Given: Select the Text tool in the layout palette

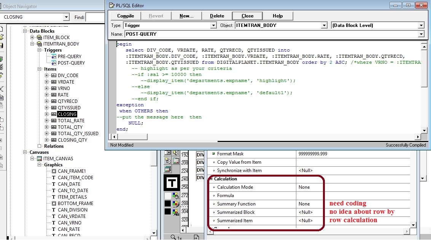Looking at the screenshot, I should (x=172, y=183).
